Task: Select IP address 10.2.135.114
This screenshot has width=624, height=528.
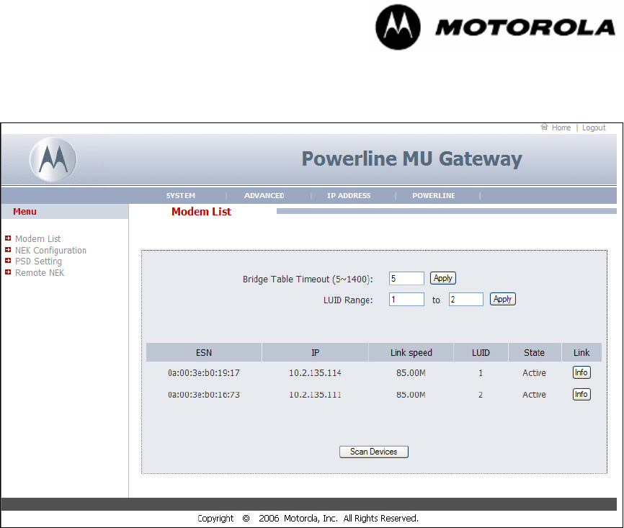Action: pyautogui.click(x=315, y=373)
